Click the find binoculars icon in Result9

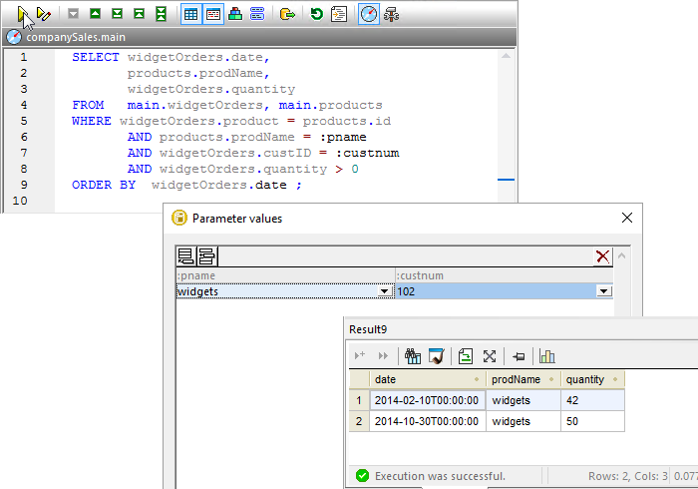click(413, 356)
